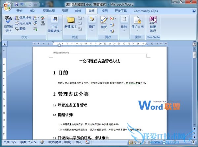Click the zoom in plus button
Image resolution: width=198 pixels, height=147 pixels.
(193, 142)
